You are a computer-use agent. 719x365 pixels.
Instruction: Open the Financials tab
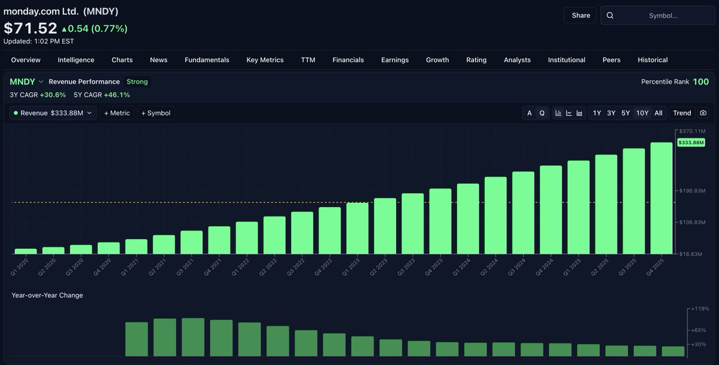pos(348,60)
